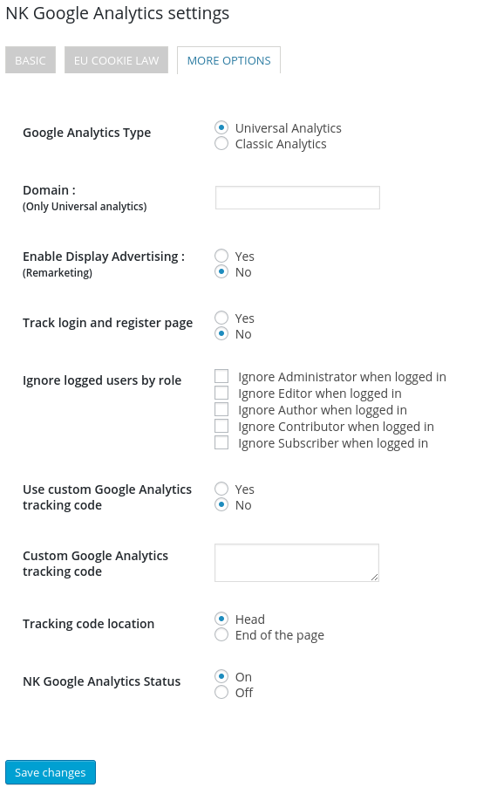490x794 pixels.
Task: Choose Classic Analytics type
Action: [x=221, y=143]
